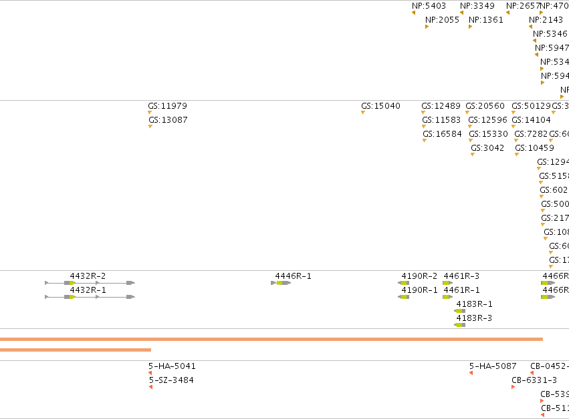Click the NP:2055 feature label
The height and width of the screenshot is (419, 569).
tap(443, 20)
